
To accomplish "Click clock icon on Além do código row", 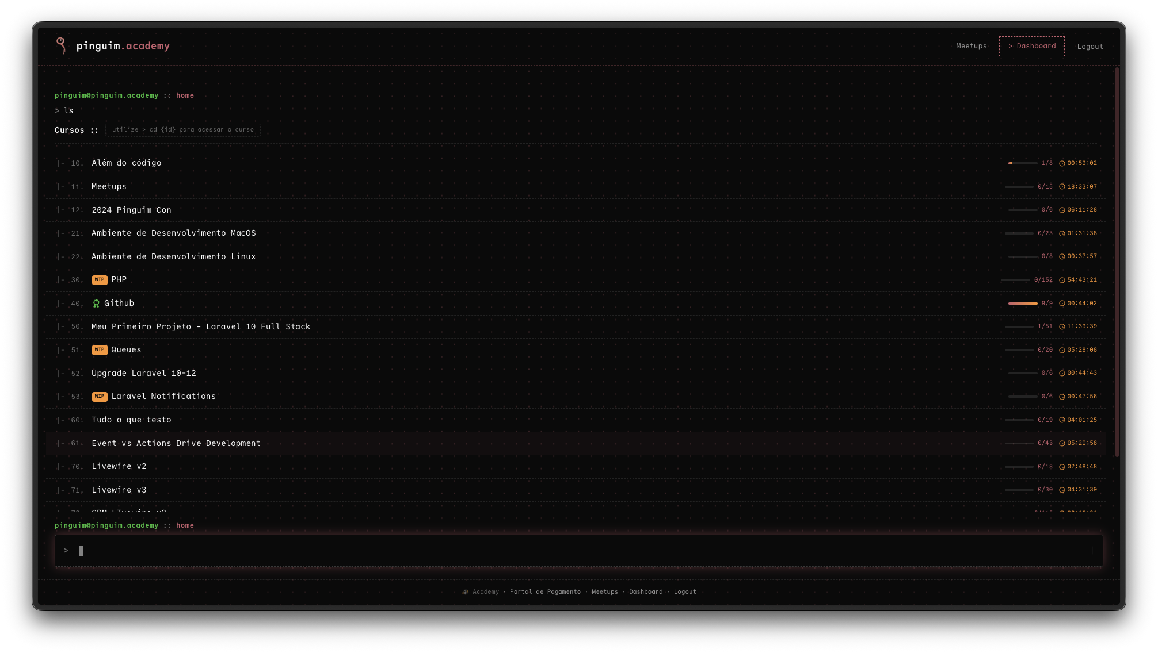I will [x=1062, y=163].
